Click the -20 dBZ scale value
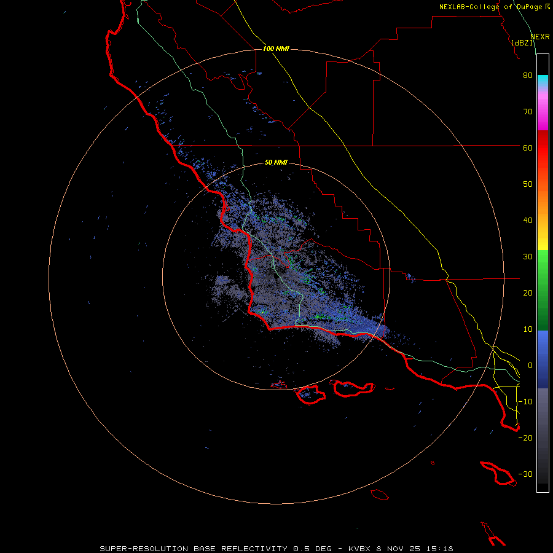 pos(525,438)
